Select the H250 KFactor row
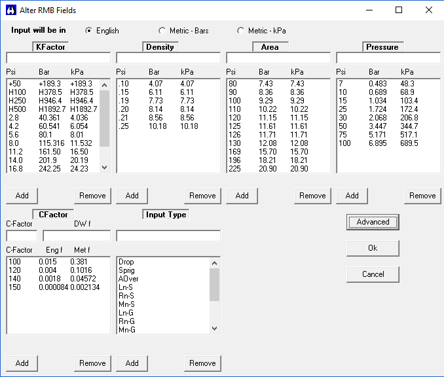The height and width of the screenshot is (377, 444). [x=53, y=101]
